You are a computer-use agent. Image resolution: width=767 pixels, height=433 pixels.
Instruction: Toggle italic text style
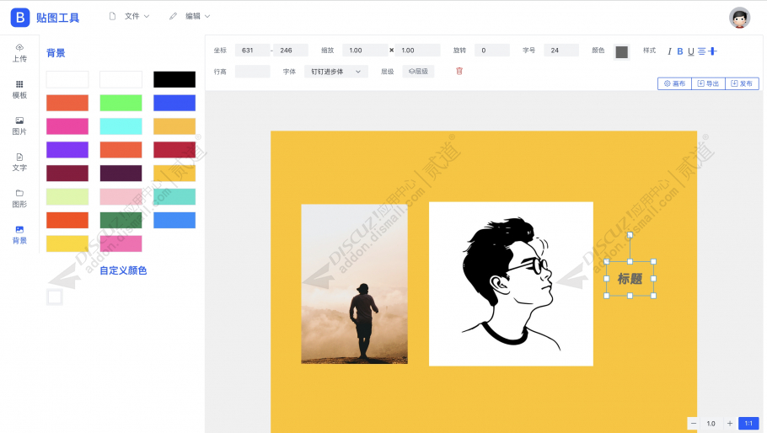point(669,51)
